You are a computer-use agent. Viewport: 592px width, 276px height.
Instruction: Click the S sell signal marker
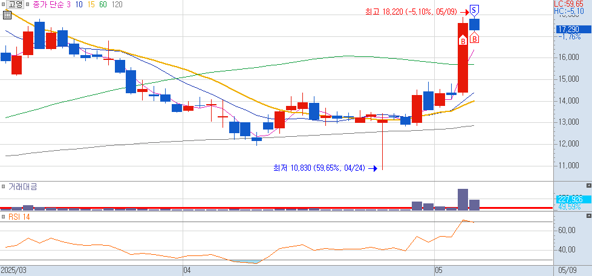tap(474, 10)
